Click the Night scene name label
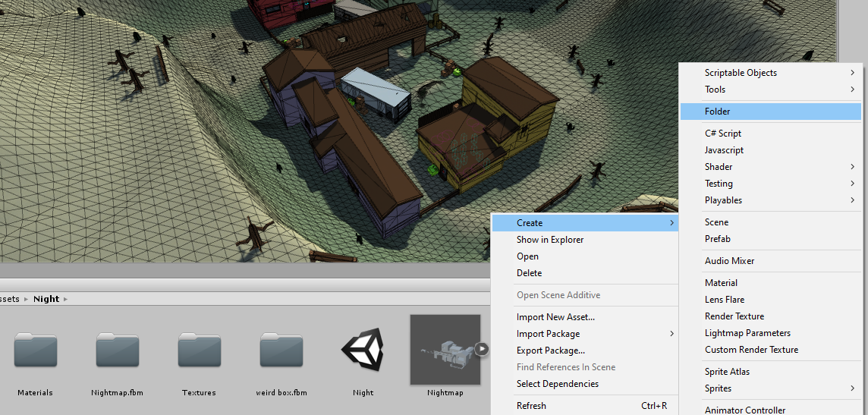868x415 pixels. click(363, 393)
